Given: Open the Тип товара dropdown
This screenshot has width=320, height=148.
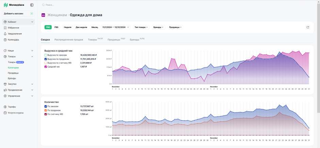Looking at the screenshot, I should [141, 27].
